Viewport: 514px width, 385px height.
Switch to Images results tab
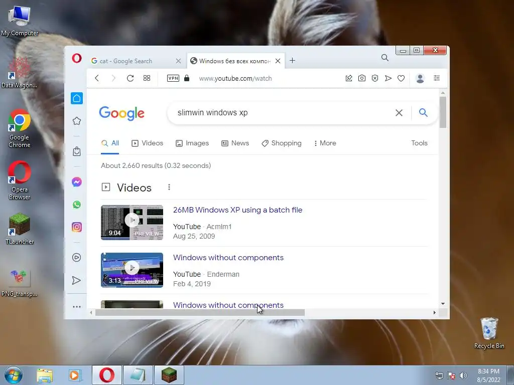(x=192, y=143)
